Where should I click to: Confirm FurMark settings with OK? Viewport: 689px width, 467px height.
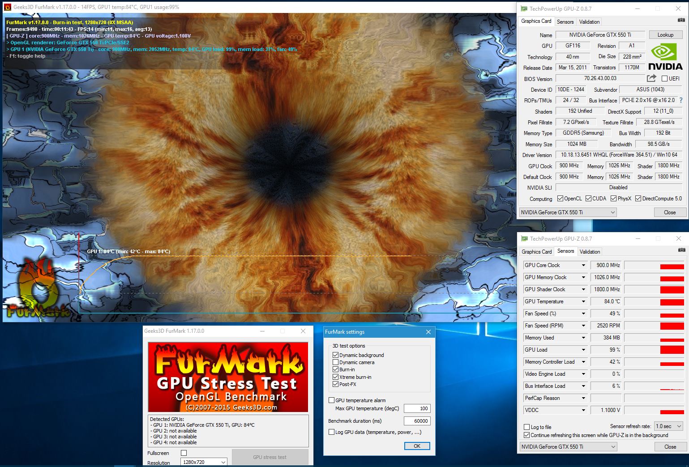[x=417, y=446]
